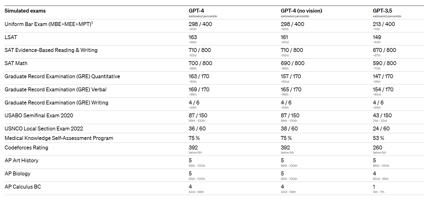The height and width of the screenshot is (200, 424).
Task: Click the "GPT-3.5" column header
Action: pyautogui.click(x=382, y=11)
